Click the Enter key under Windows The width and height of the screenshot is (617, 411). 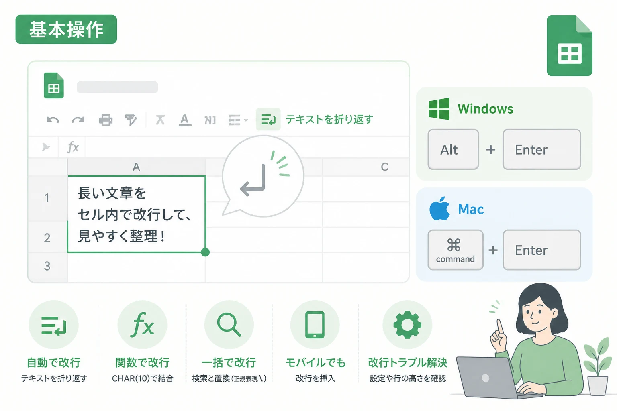[x=541, y=149]
